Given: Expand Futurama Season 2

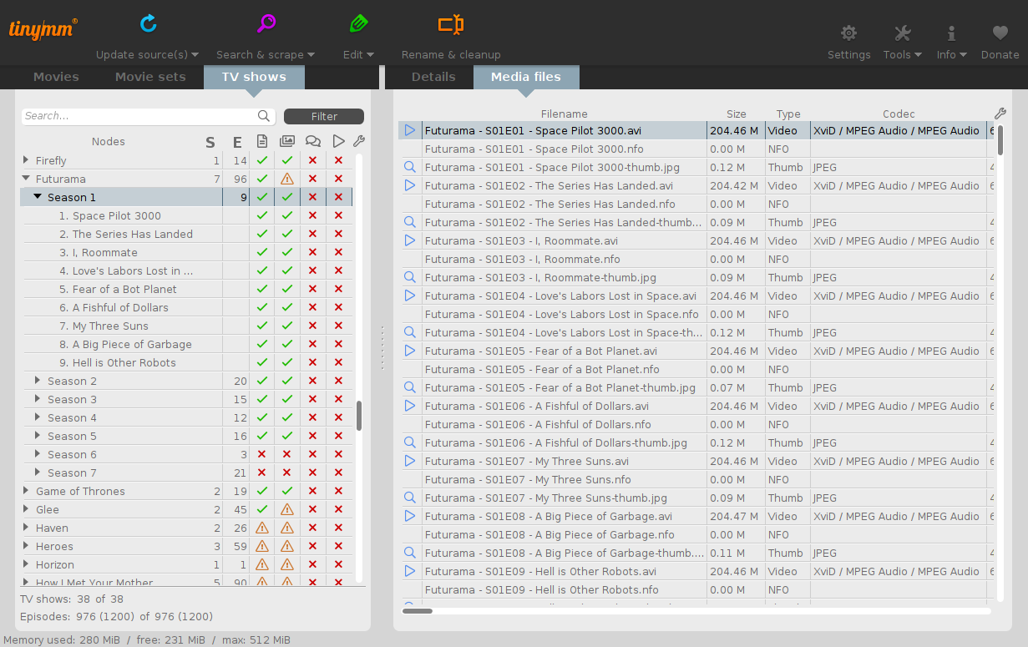Looking at the screenshot, I should [38, 381].
